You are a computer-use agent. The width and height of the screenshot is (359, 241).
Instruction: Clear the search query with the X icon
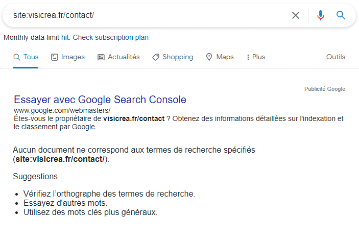pos(295,15)
